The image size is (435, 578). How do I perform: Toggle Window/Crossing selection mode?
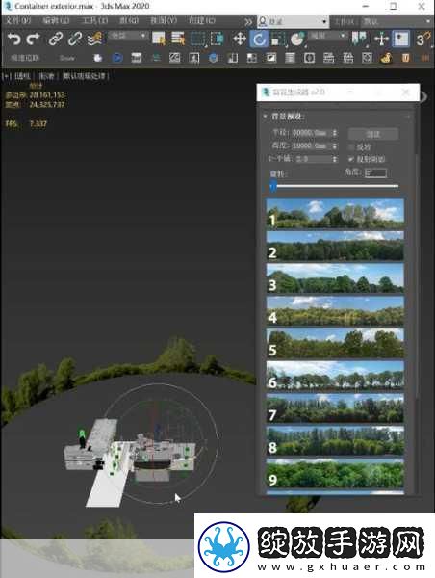point(217,39)
